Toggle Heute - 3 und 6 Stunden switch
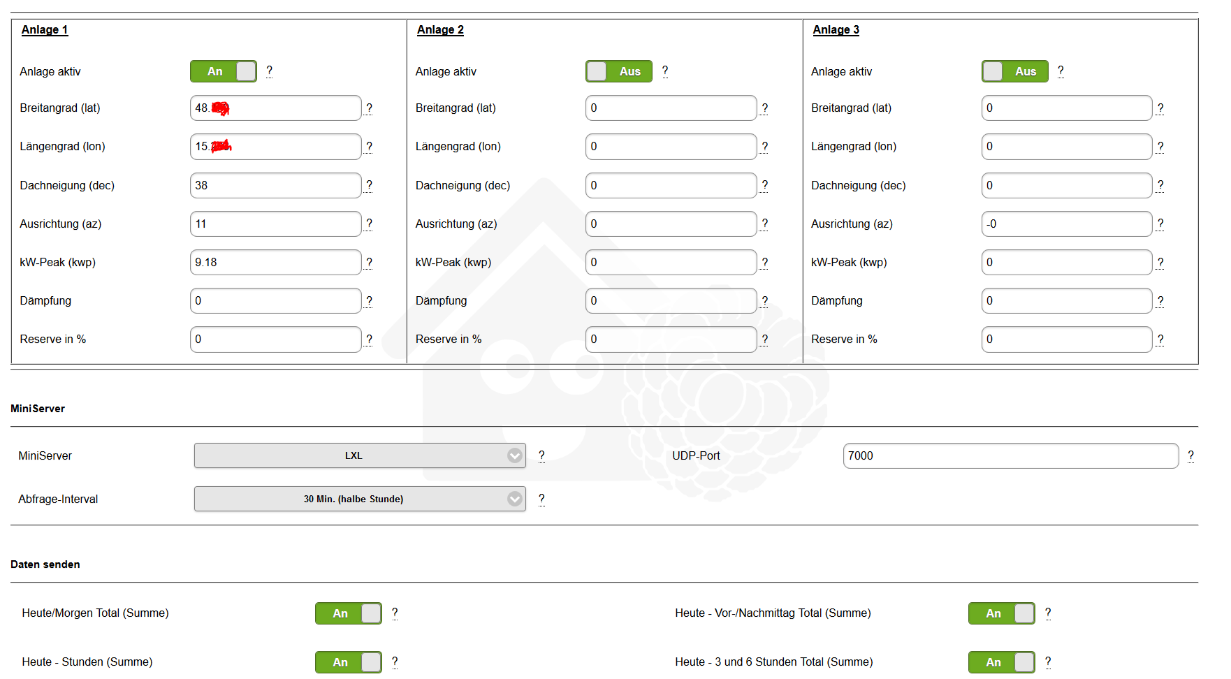1231x679 pixels. [1002, 662]
